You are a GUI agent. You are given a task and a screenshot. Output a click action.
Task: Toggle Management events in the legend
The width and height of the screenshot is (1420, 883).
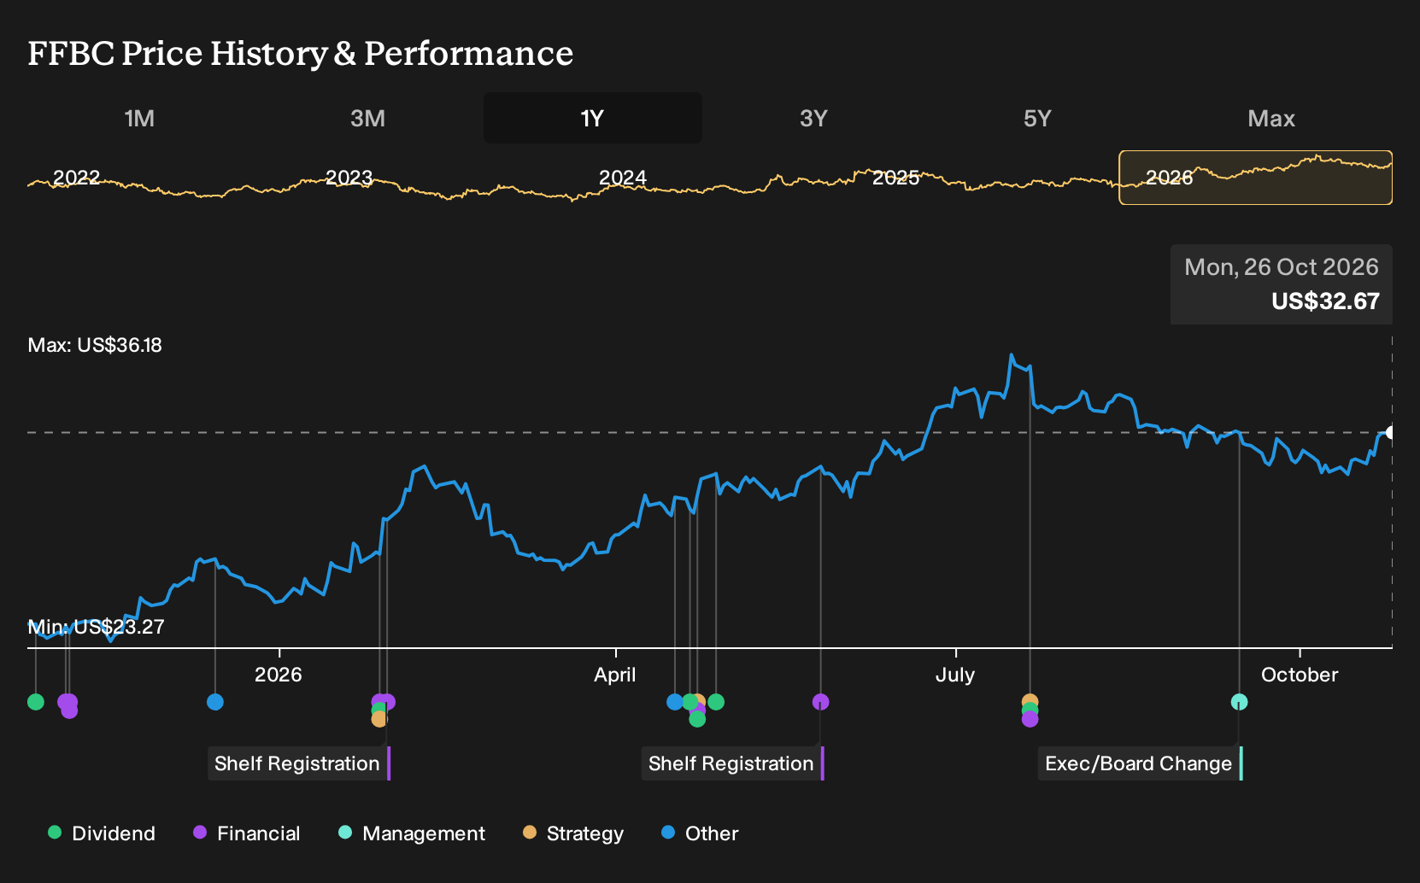point(412,833)
